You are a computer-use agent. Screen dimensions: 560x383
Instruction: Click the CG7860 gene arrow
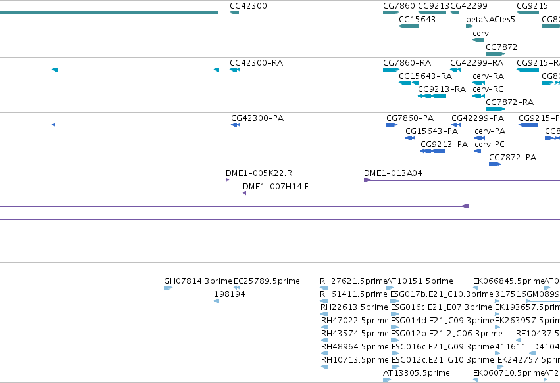tap(391, 13)
